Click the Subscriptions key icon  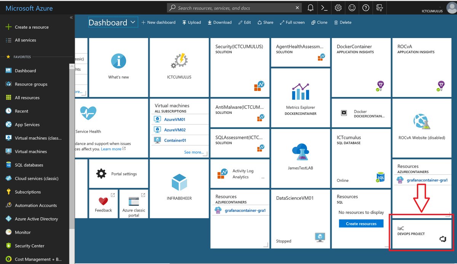click(8, 192)
